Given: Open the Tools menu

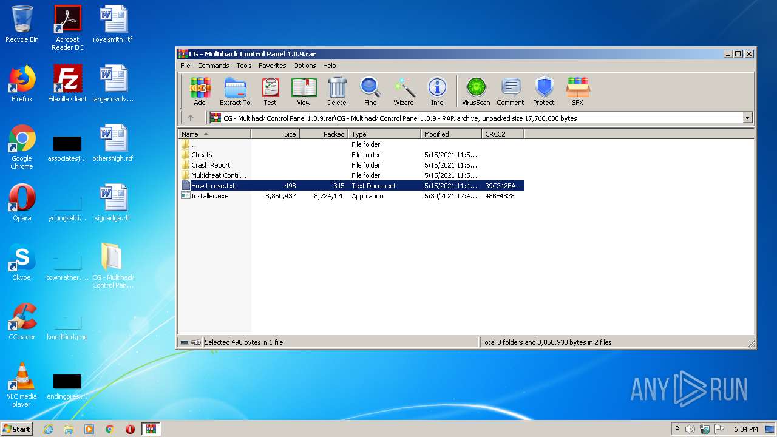Looking at the screenshot, I should (244, 66).
